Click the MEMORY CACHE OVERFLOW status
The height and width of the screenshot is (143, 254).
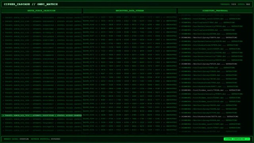click(16, 139)
